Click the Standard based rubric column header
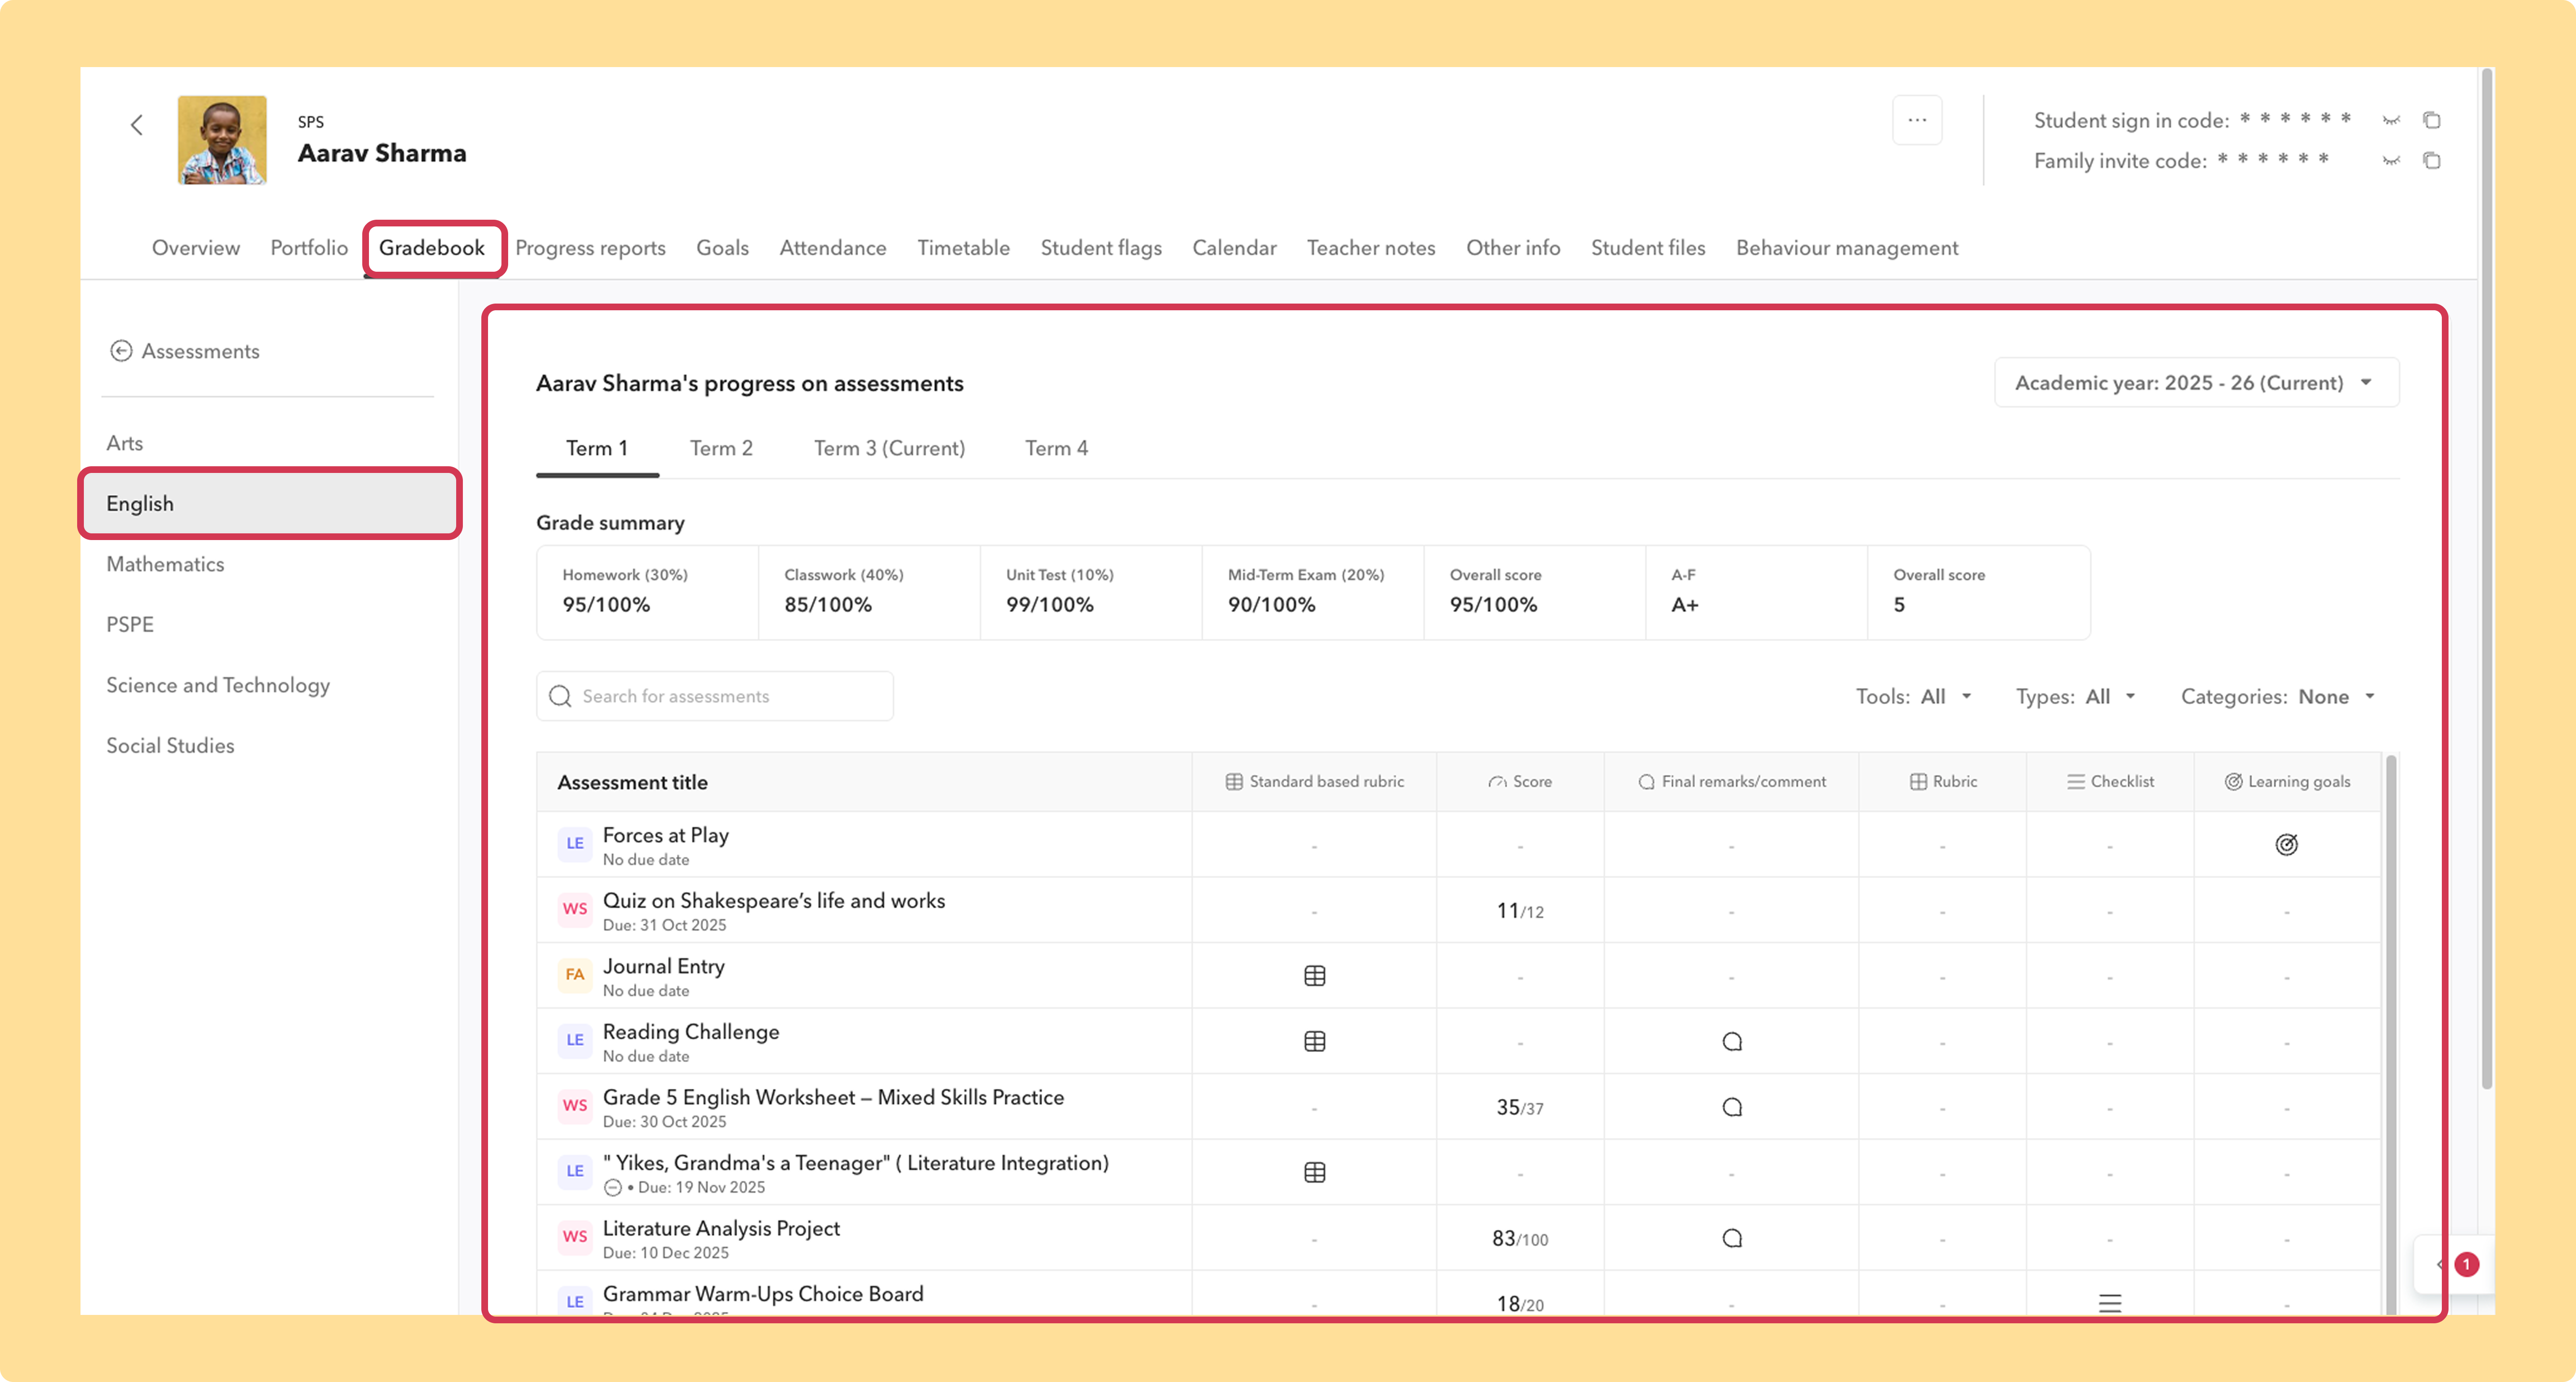The height and width of the screenshot is (1382, 2576). (1314, 782)
